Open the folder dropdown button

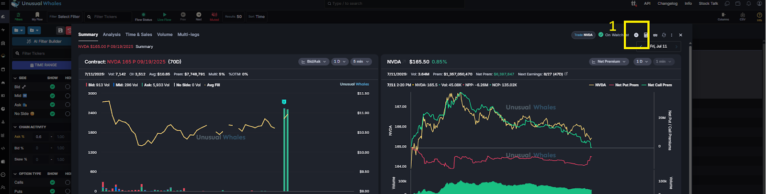click(19, 30)
